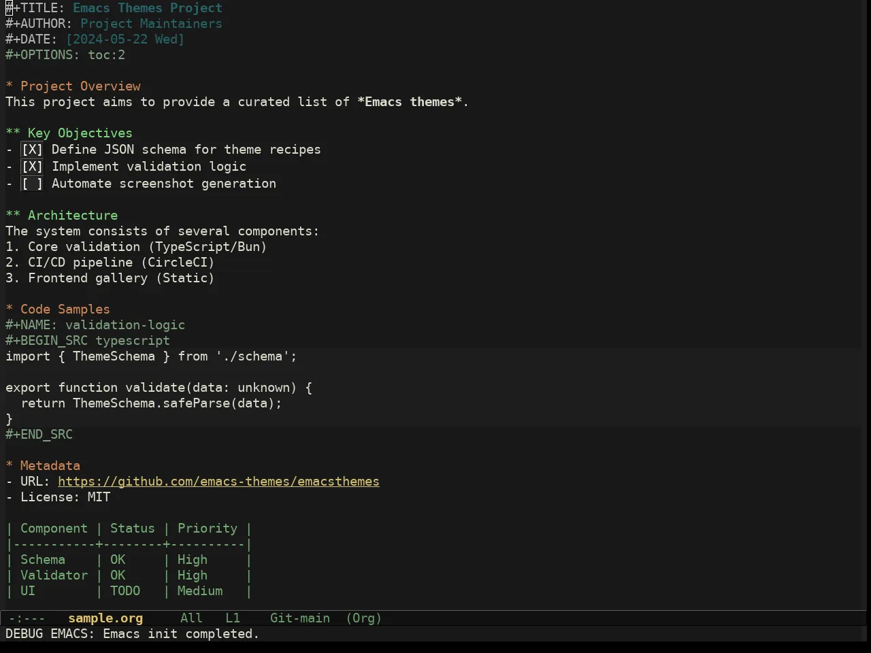This screenshot has width=871, height=653.
Task: Click the 'High' priority in Validator row
Action: [193, 575]
